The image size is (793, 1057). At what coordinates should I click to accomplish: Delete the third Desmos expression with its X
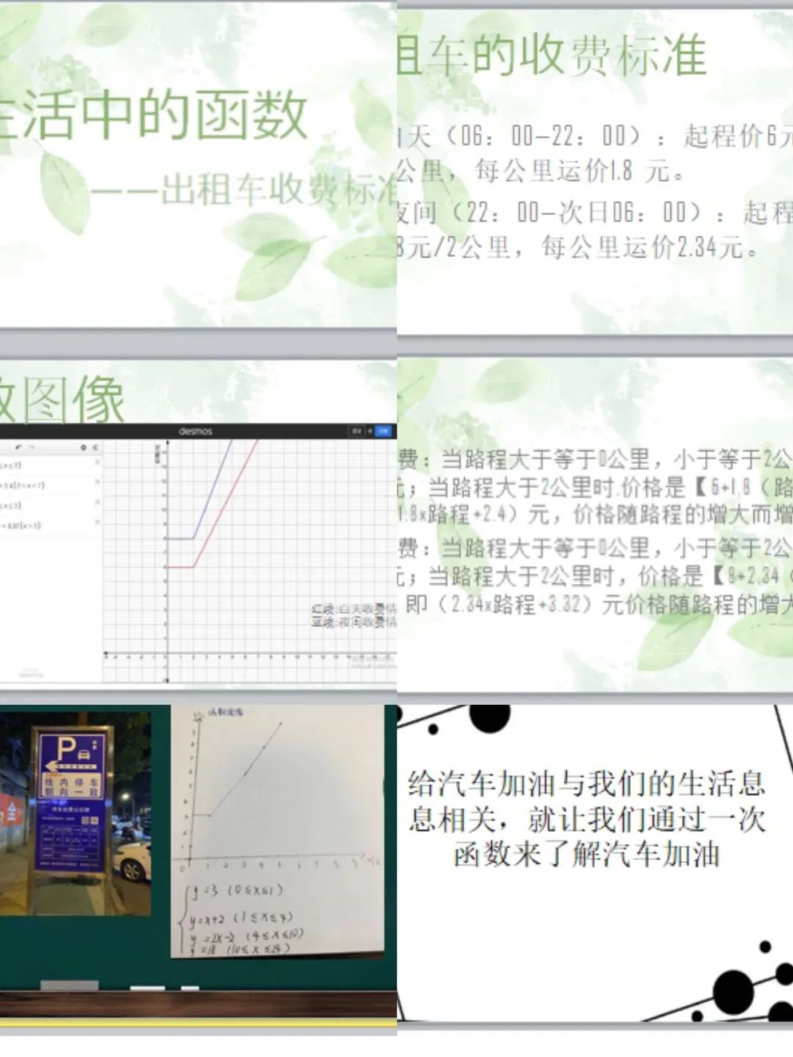(x=97, y=502)
